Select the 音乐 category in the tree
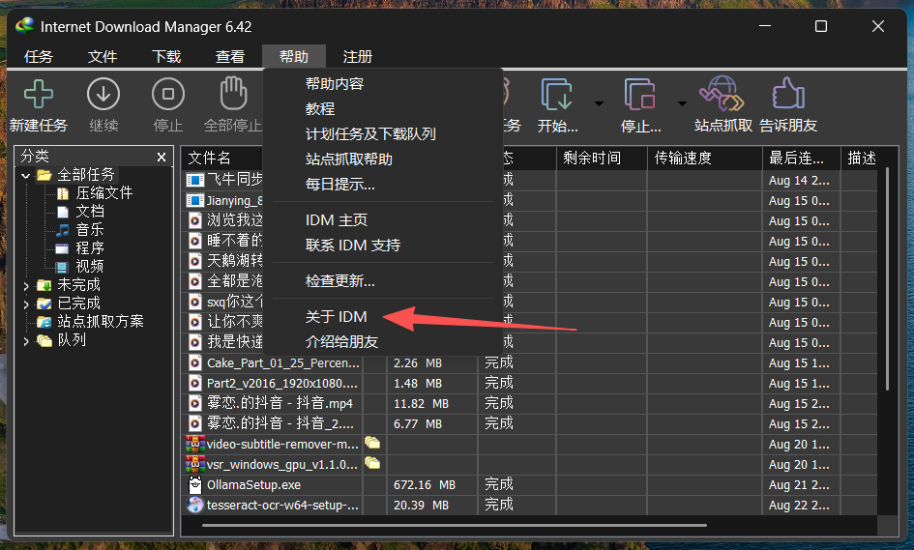 pyautogui.click(x=90, y=229)
